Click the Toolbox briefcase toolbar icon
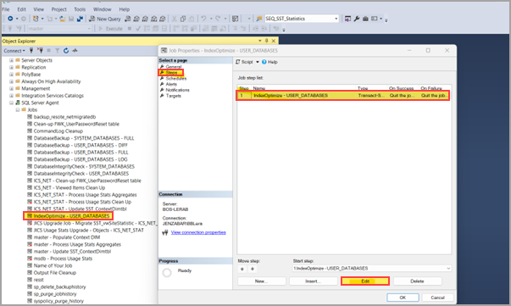 click(x=365, y=19)
